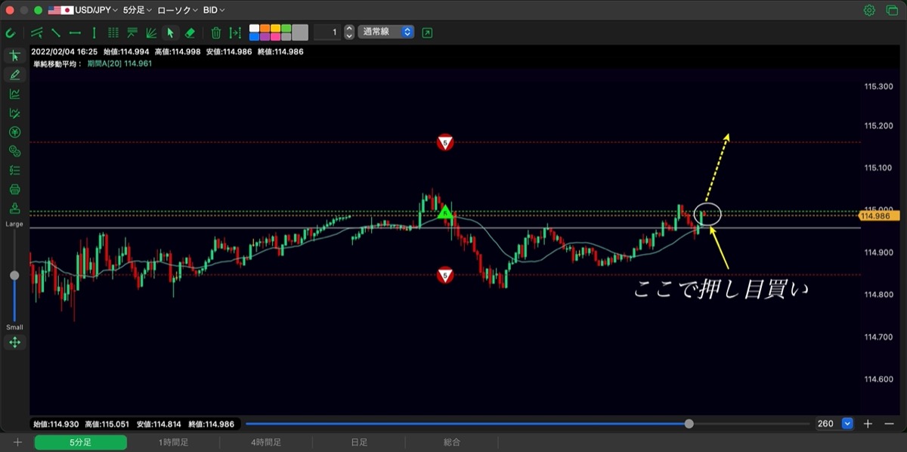Toggle the four-way move icon
The image size is (907, 452).
[x=14, y=342]
